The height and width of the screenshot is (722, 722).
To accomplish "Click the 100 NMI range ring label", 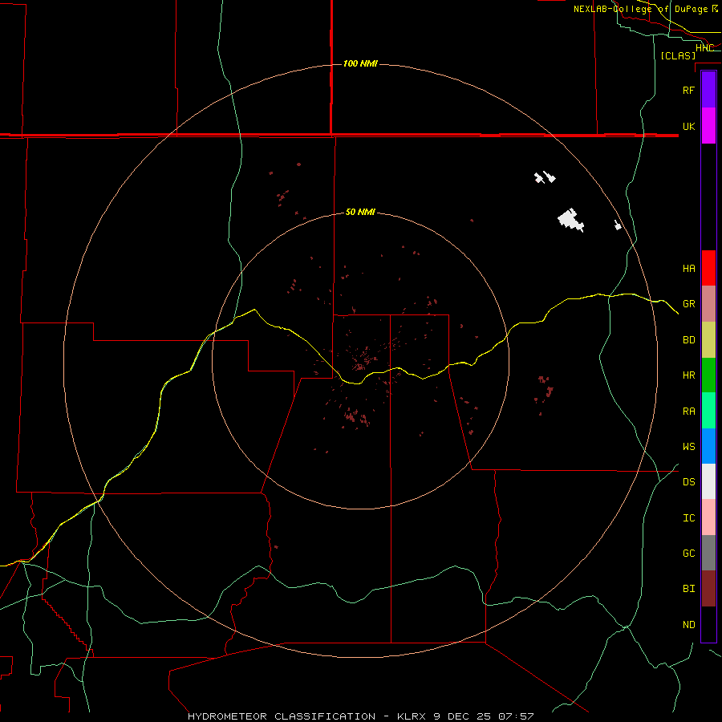I will coord(360,63).
